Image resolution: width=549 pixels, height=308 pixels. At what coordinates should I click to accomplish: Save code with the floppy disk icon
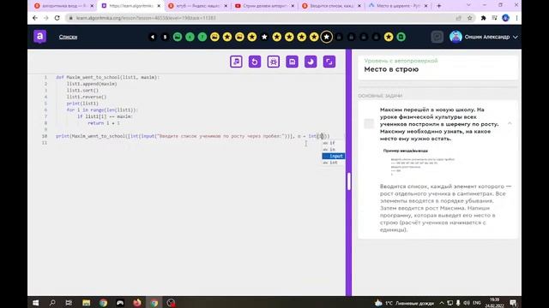click(292, 62)
